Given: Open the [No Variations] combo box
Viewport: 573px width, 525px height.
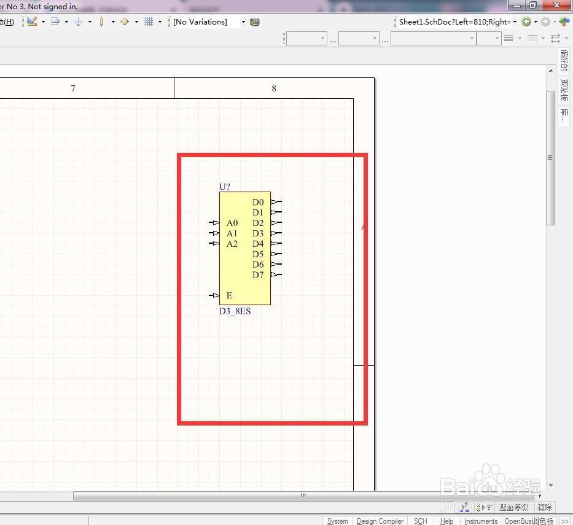Looking at the screenshot, I should click(x=209, y=22).
